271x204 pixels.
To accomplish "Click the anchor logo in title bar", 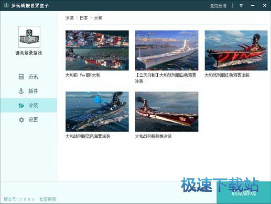I will click(6, 5).
